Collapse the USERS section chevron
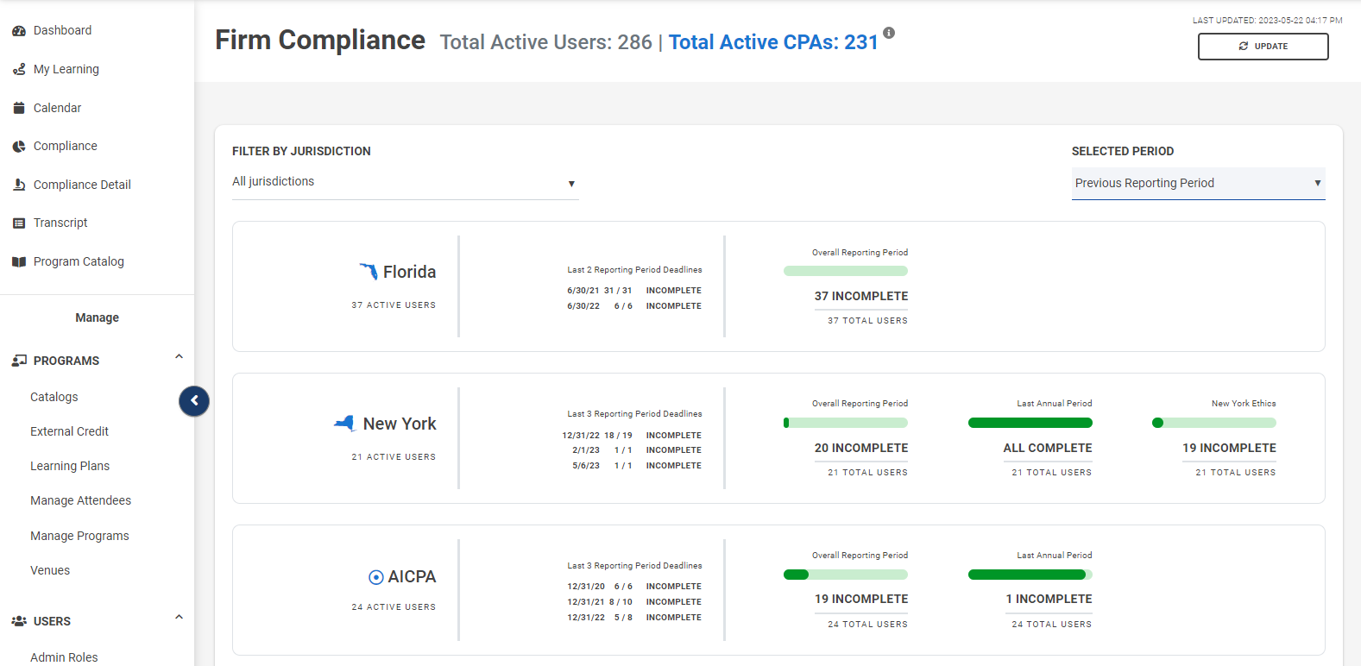Viewport: 1361px width, 666px height. 179,618
